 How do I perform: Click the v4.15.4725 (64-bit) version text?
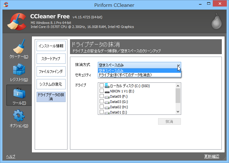[x=87, y=17]
